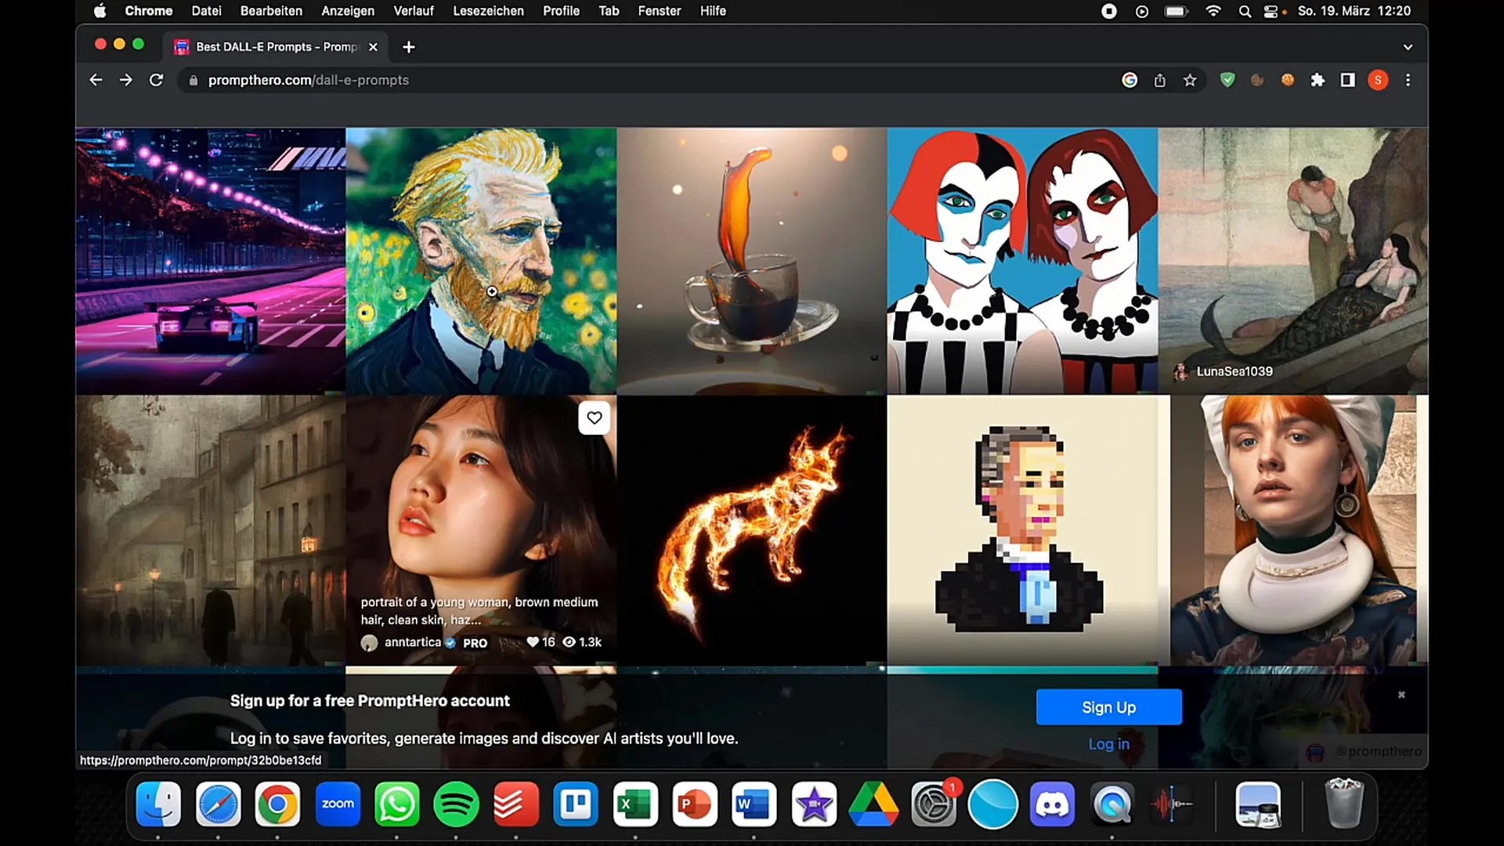Open macOS Control Center
Image resolution: width=1504 pixels, height=846 pixels.
[x=1271, y=11]
